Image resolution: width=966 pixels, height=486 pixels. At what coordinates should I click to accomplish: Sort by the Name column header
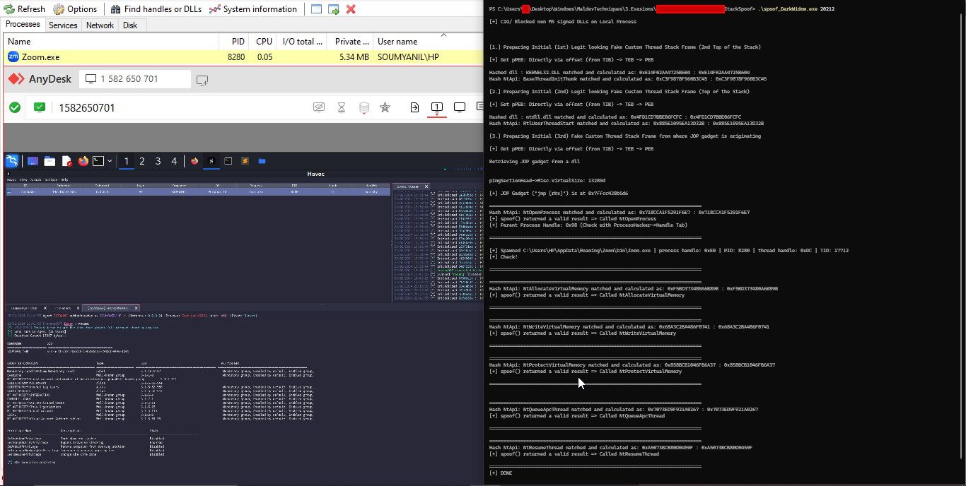111,42
